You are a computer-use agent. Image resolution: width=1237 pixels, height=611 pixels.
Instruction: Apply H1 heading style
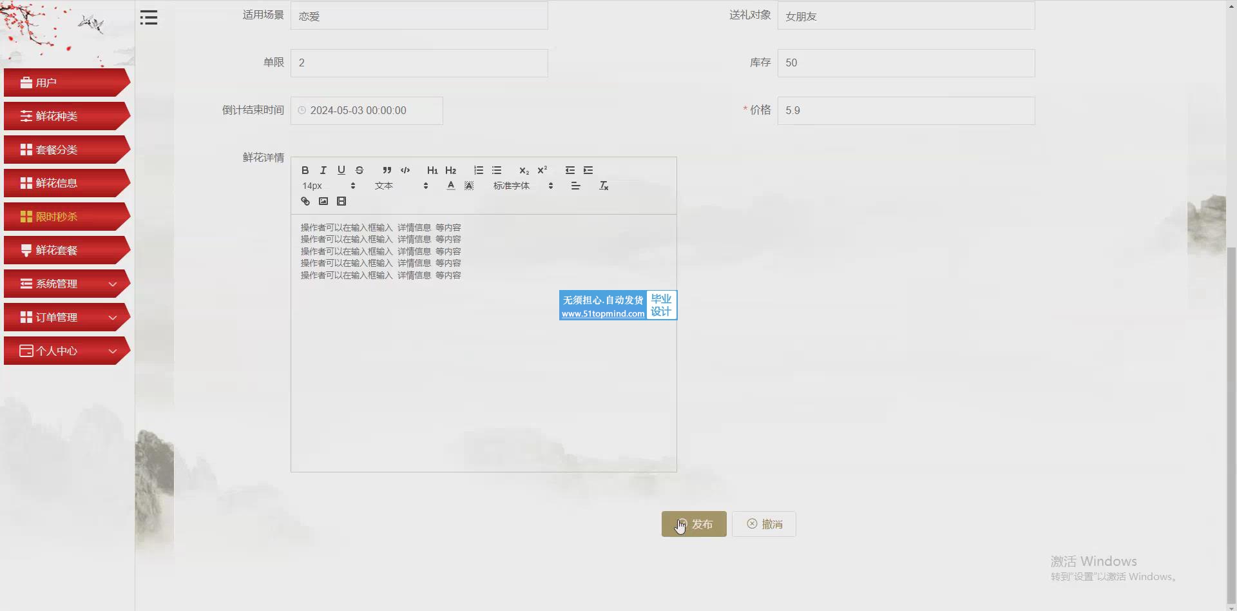(432, 170)
